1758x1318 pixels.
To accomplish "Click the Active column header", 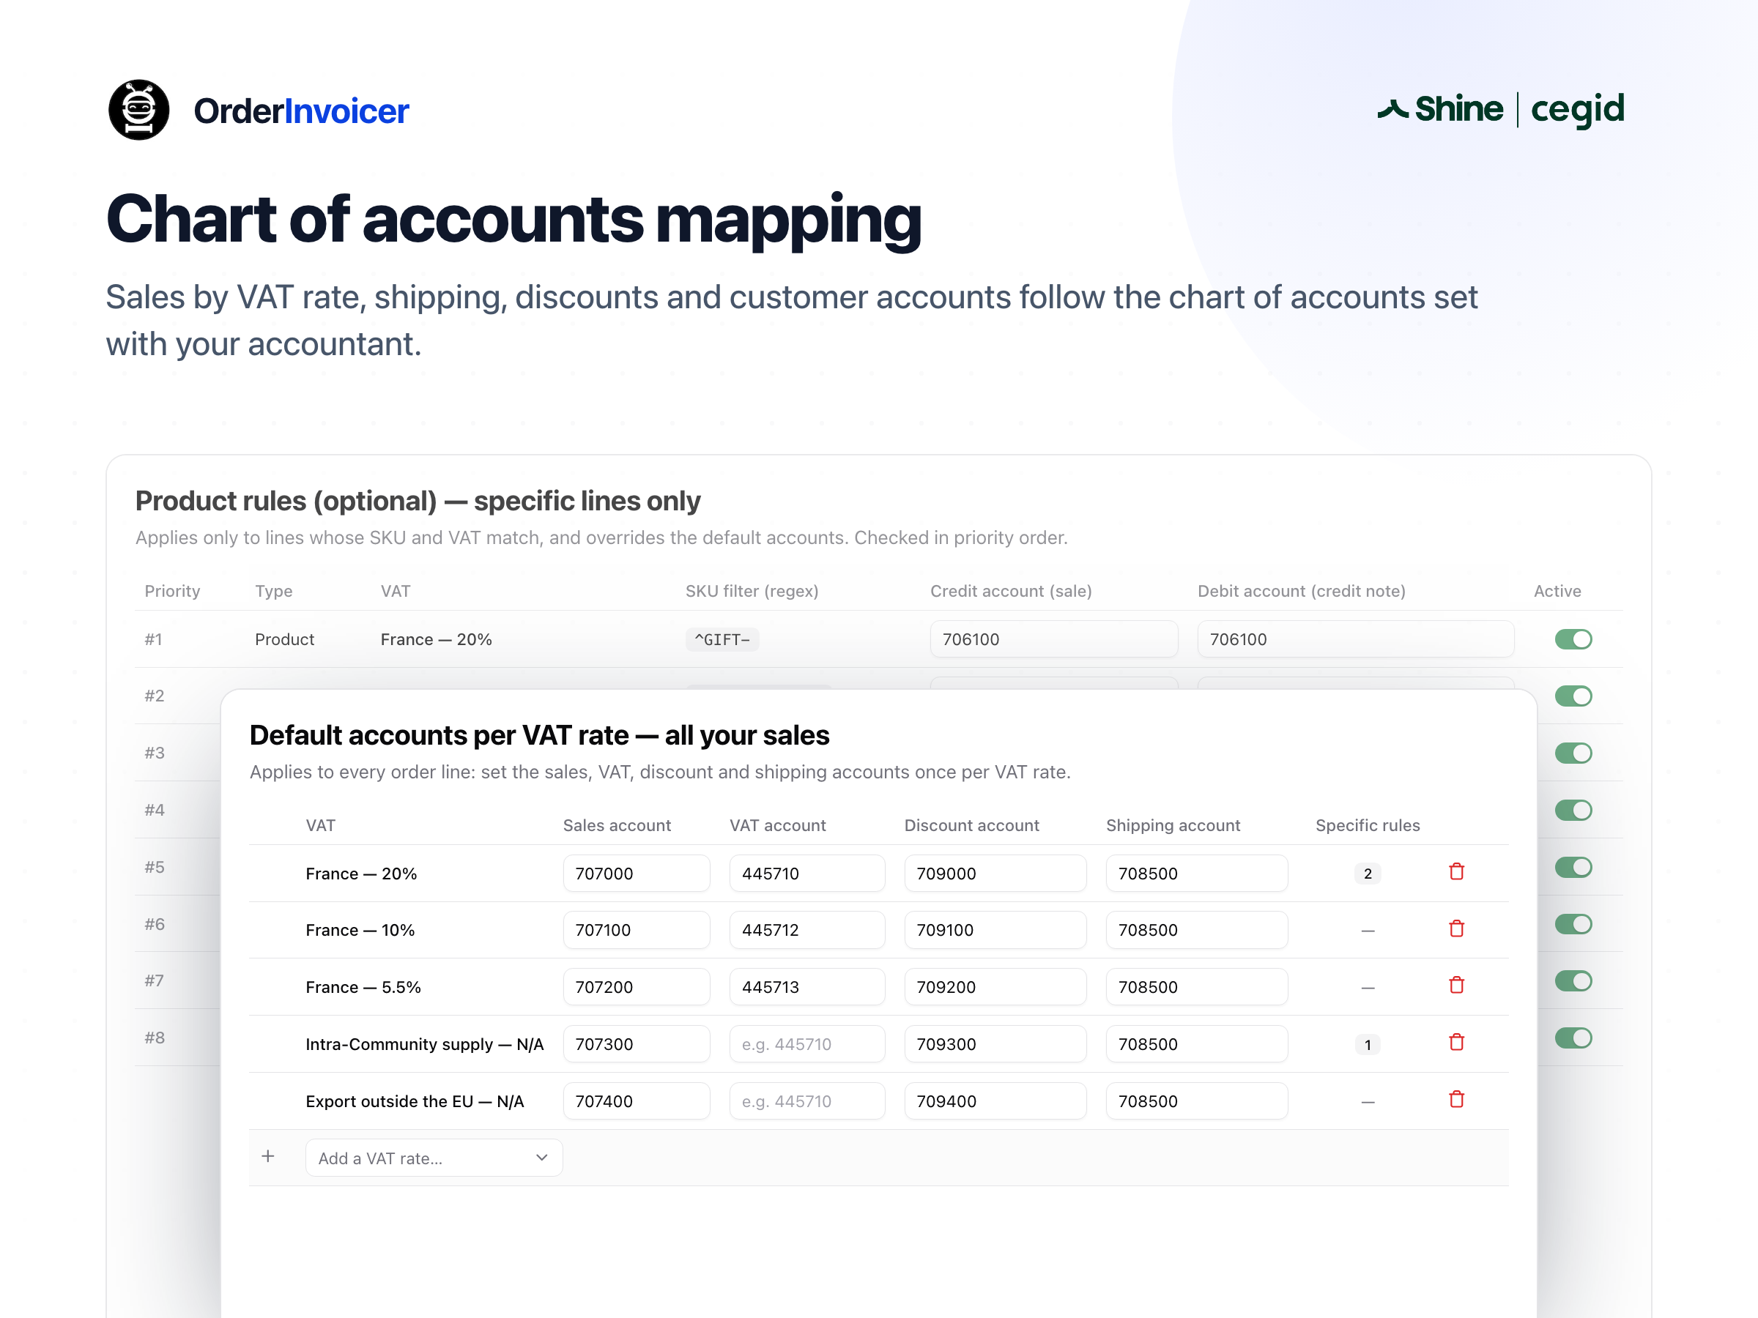I will (1558, 591).
